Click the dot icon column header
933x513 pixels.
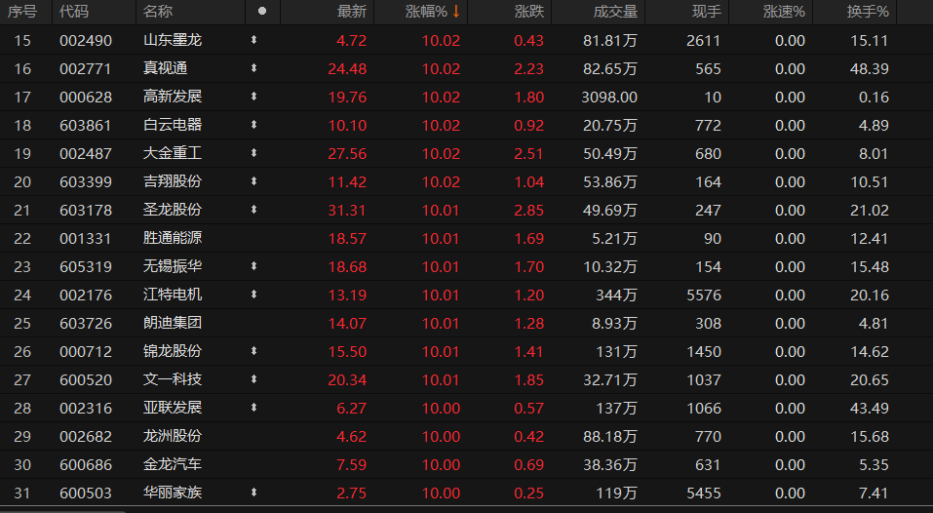262,12
